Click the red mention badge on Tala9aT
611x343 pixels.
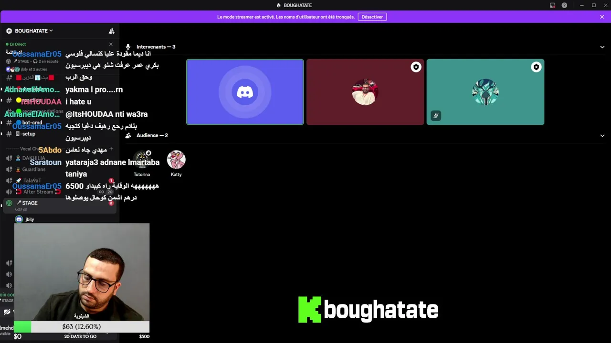(x=111, y=181)
